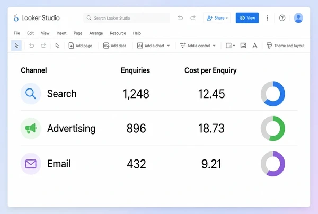Screen dimensions: 318x214
Task: Open the shape tool dropdown arrow
Action: pyautogui.click(x=234, y=46)
